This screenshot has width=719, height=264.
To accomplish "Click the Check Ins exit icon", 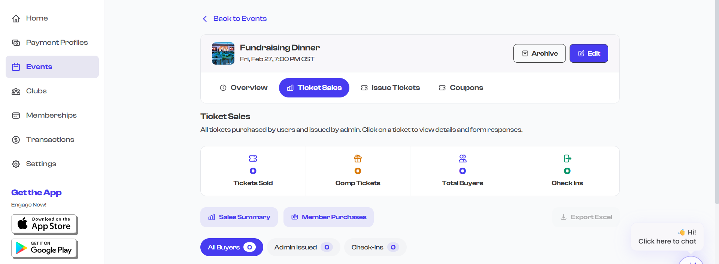I will [x=567, y=158].
